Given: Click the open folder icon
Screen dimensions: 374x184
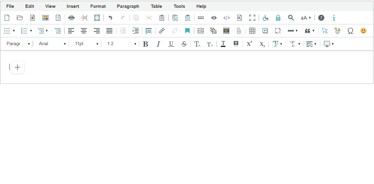Looking at the screenshot, I should tap(20, 18).
